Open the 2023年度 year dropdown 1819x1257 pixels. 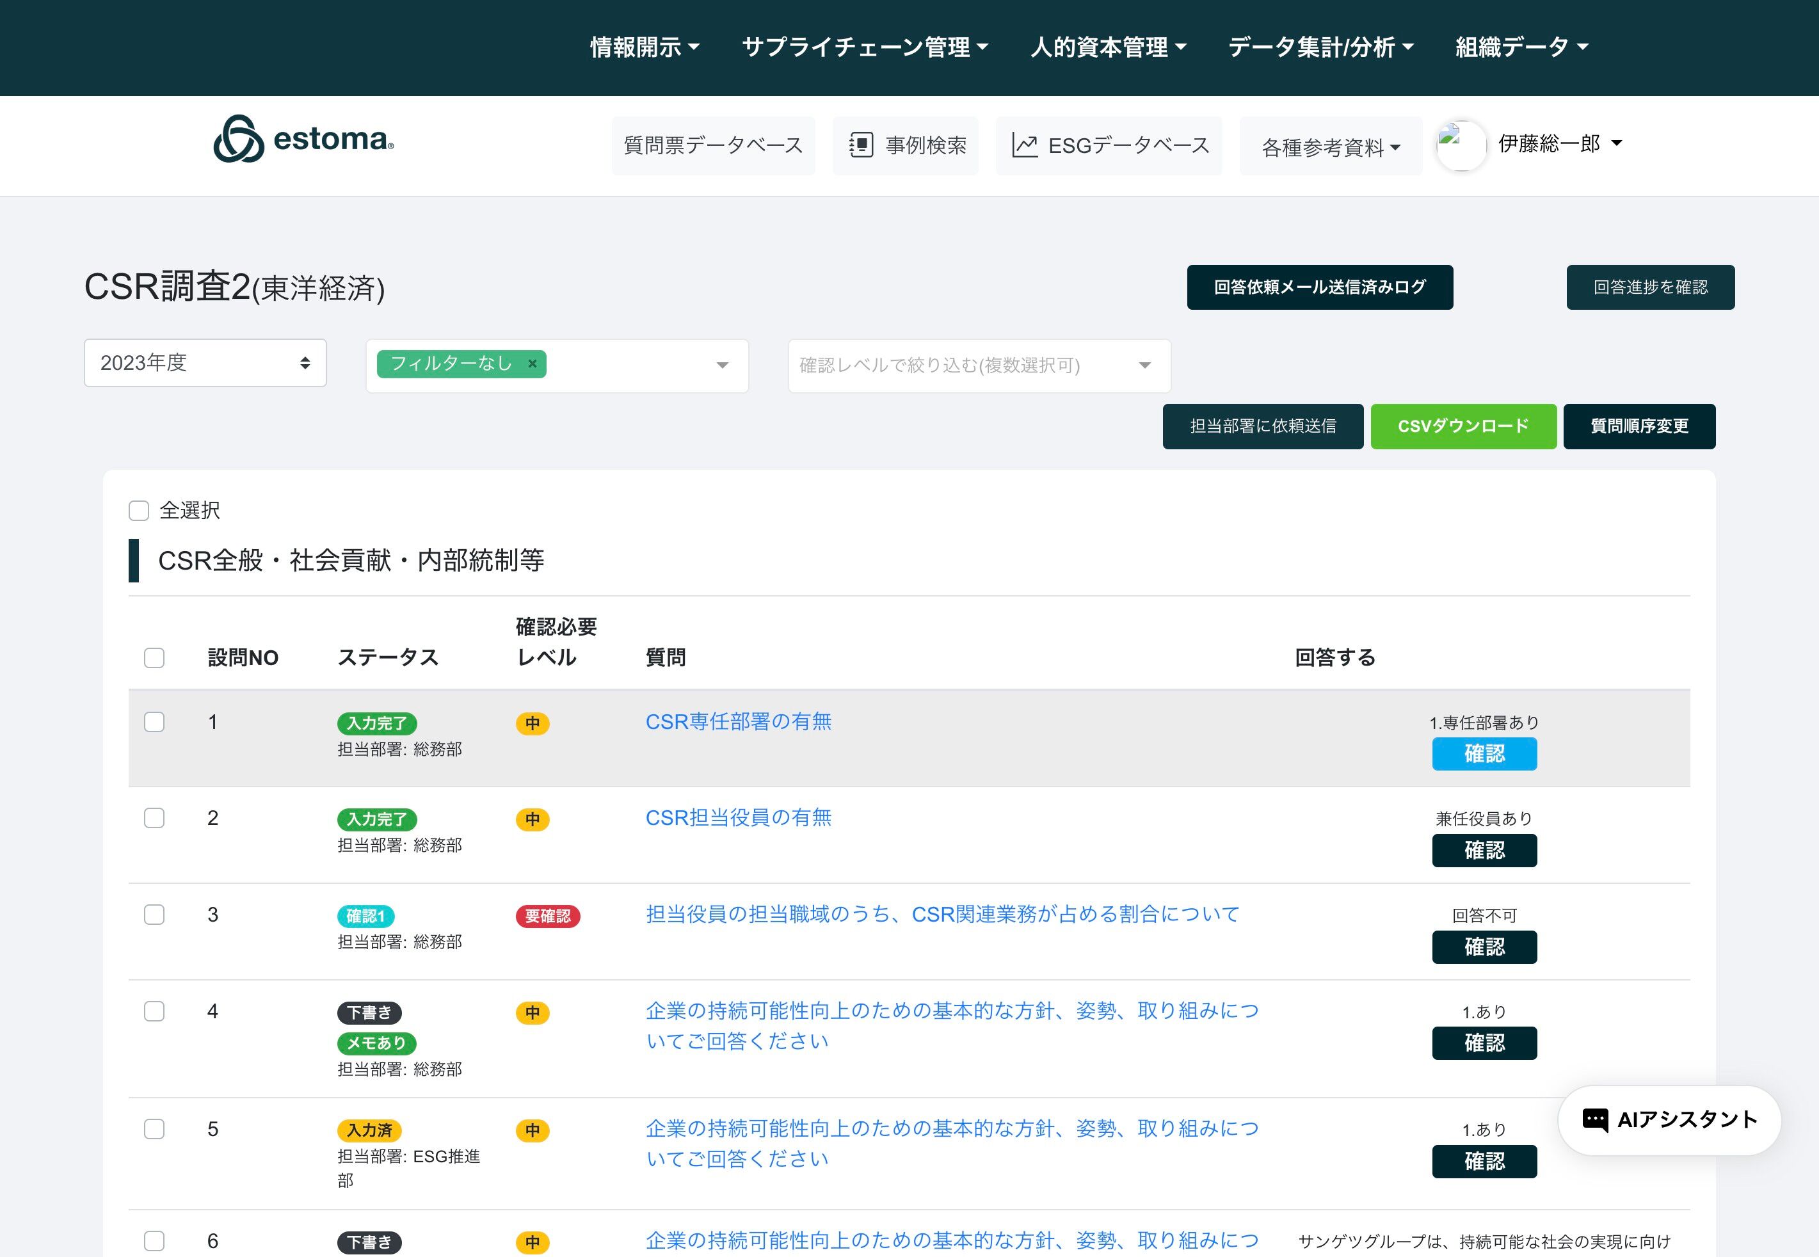click(x=205, y=363)
